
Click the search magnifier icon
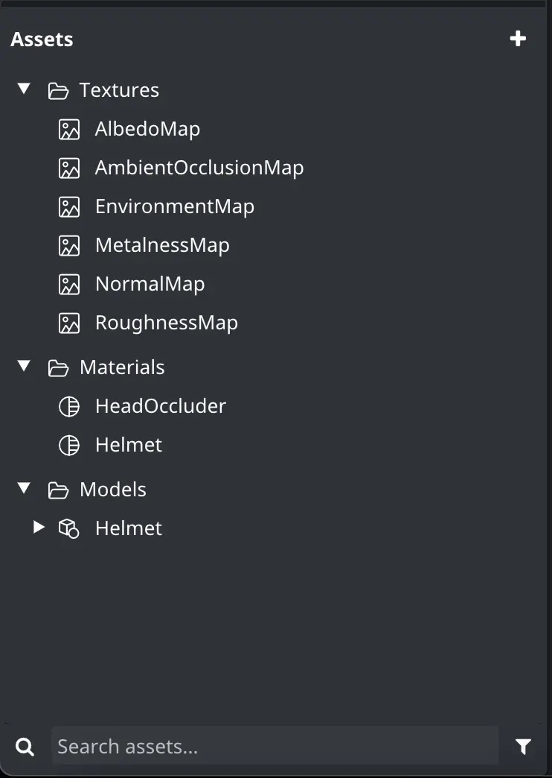25,746
